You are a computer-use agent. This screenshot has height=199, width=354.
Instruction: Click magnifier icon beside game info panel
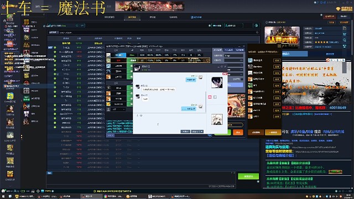(344, 40)
